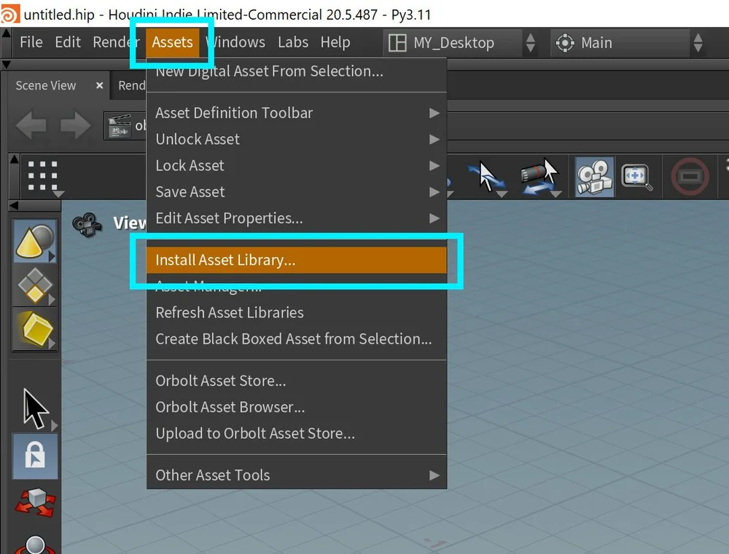Screen dimensions: 729x554
Task: Open Orbolt Asset Browser entry
Action: [297, 407]
